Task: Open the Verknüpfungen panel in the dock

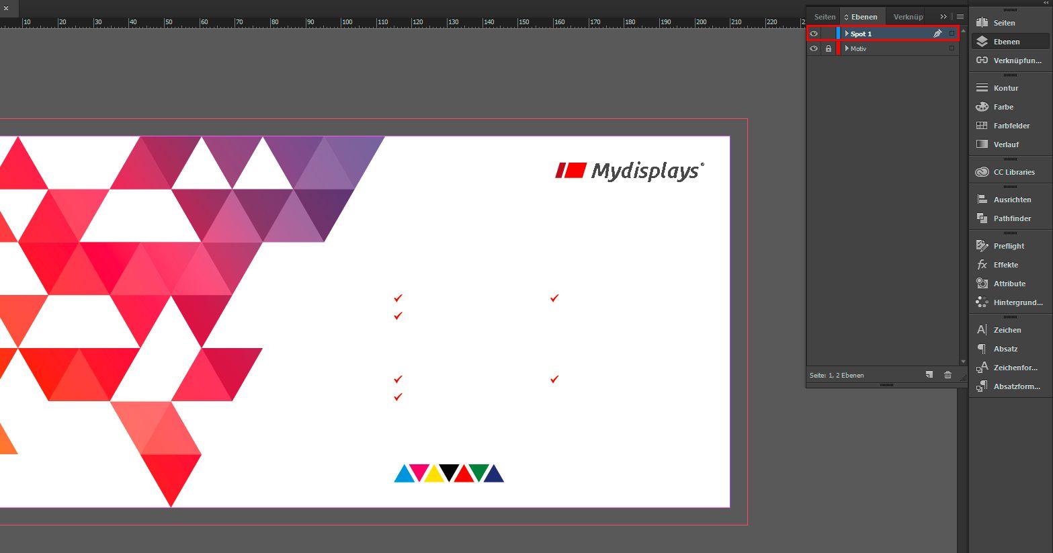Action: click(1010, 60)
